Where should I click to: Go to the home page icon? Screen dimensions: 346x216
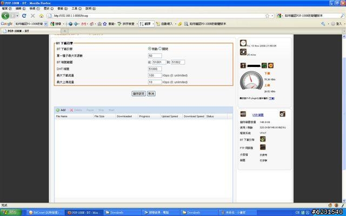pyautogui.click(x=41, y=16)
